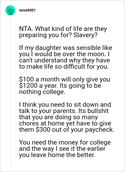The image size is (125, 172).
Task: Click the word 'bullshit' in the comment
Action: click(x=98, y=111)
